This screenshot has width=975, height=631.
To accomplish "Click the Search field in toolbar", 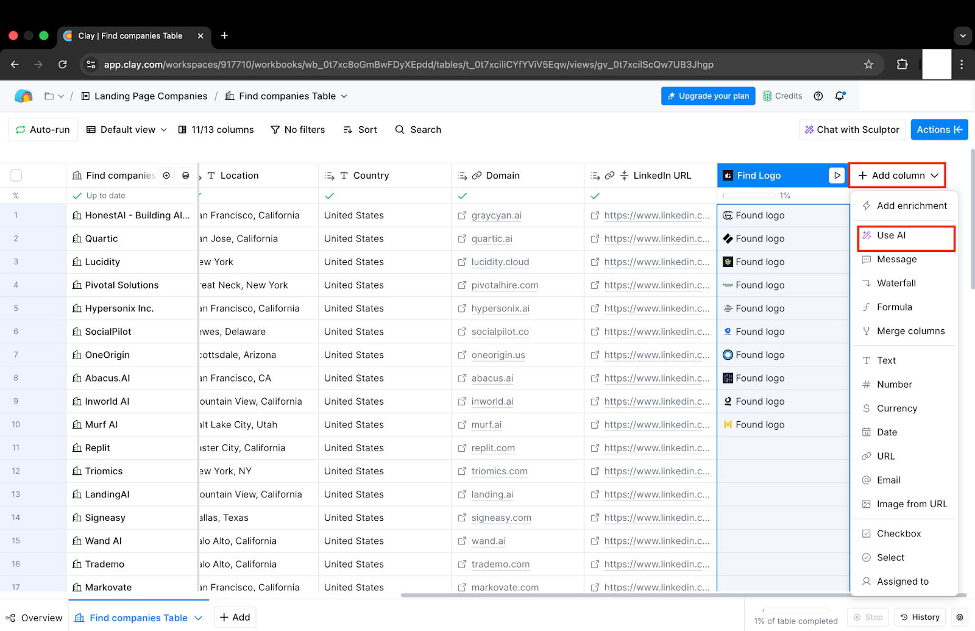I will pyautogui.click(x=418, y=129).
